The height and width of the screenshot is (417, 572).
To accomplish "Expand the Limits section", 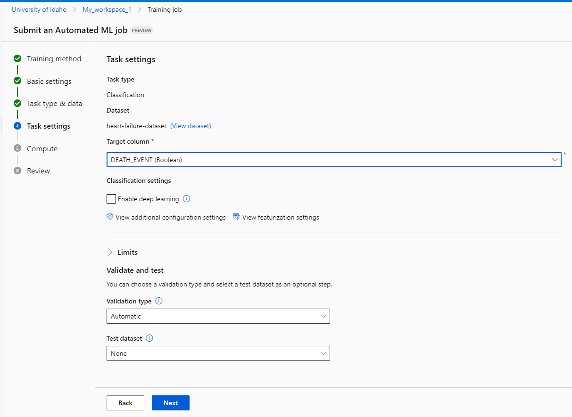I will tap(123, 253).
